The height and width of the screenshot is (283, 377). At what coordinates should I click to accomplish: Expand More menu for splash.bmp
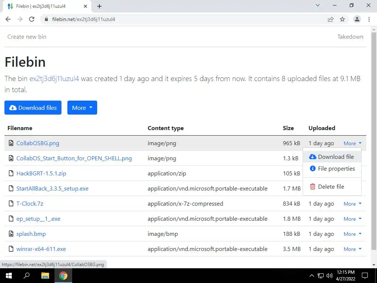(352, 234)
